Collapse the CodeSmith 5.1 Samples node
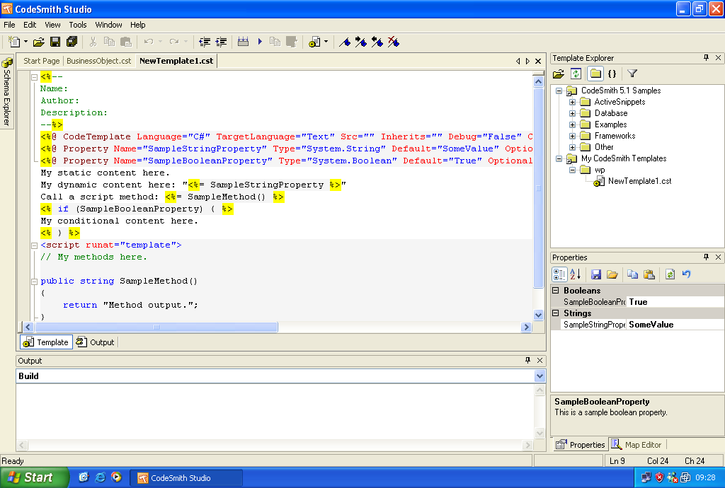This screenshot has width=725, height=488. click(559, 91)
